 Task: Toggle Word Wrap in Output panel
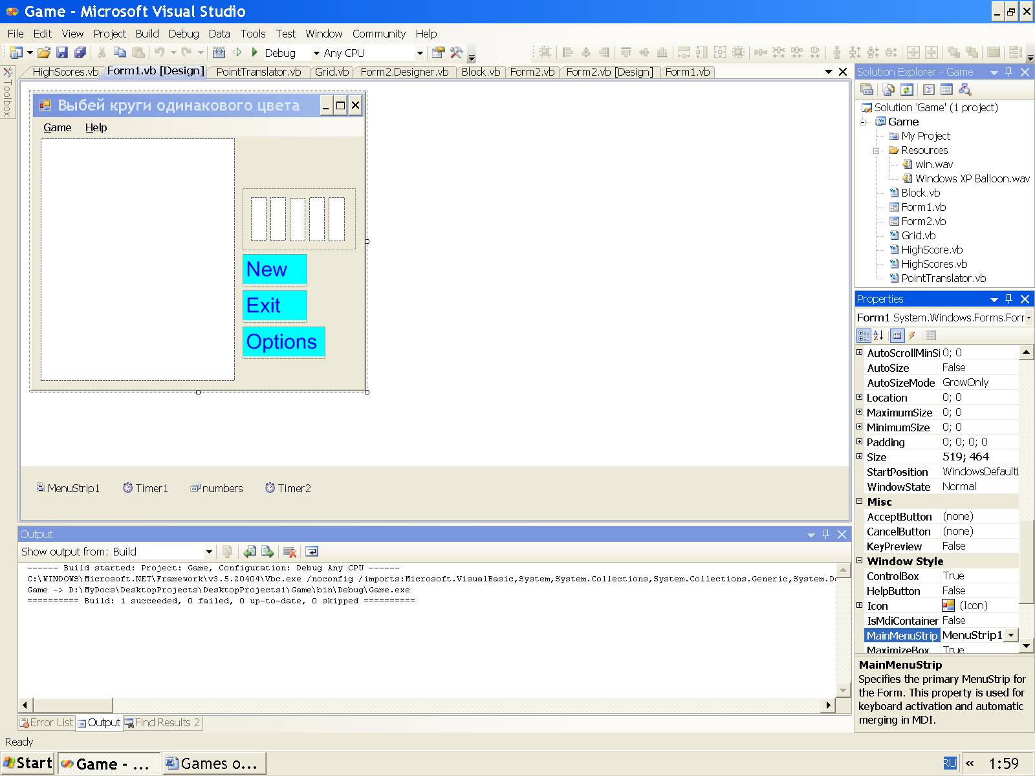[x=312, y=552]
